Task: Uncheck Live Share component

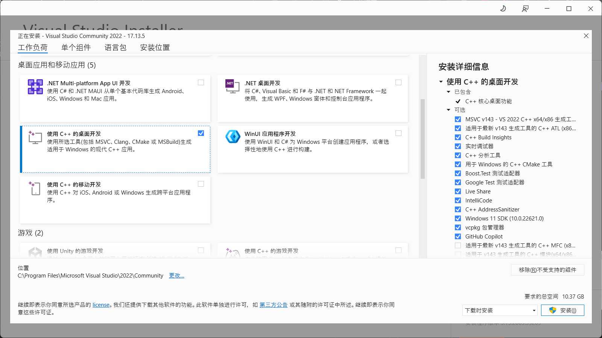Action: 458,192
